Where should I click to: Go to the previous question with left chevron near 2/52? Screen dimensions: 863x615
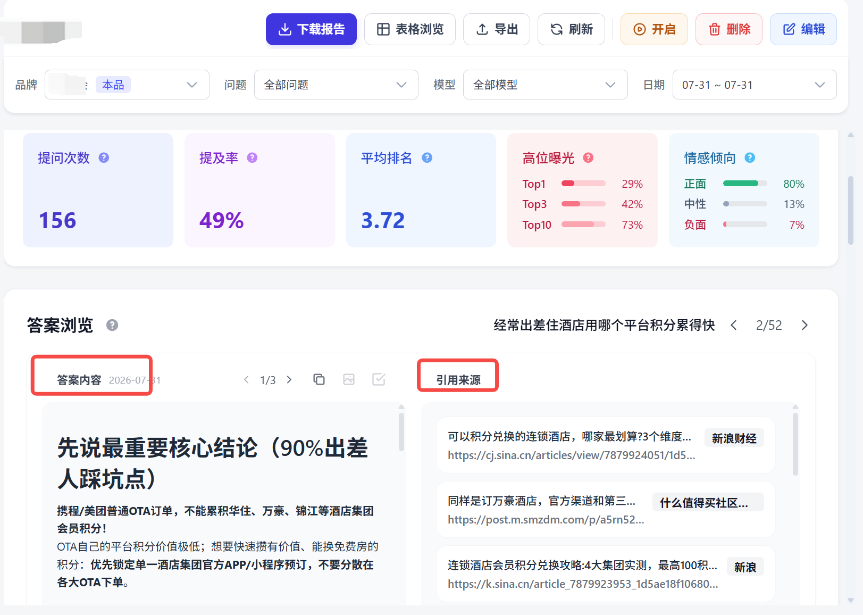point(734,325)
